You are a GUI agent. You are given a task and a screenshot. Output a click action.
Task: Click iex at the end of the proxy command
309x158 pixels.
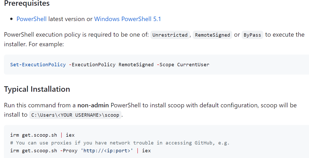pyautogui.click(x=146, y=150)
